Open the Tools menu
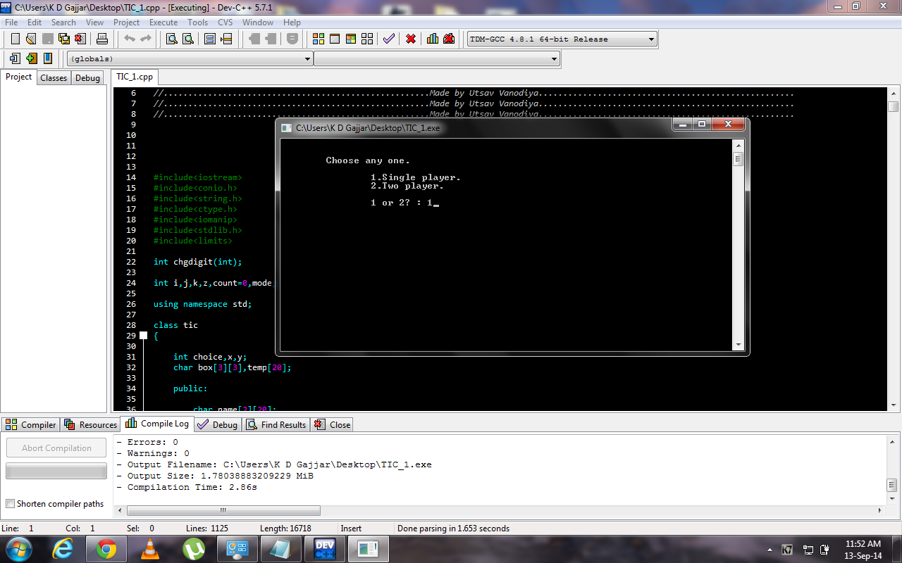The width and height of the screenshot is (902, 563). click(x=198, y=23)
